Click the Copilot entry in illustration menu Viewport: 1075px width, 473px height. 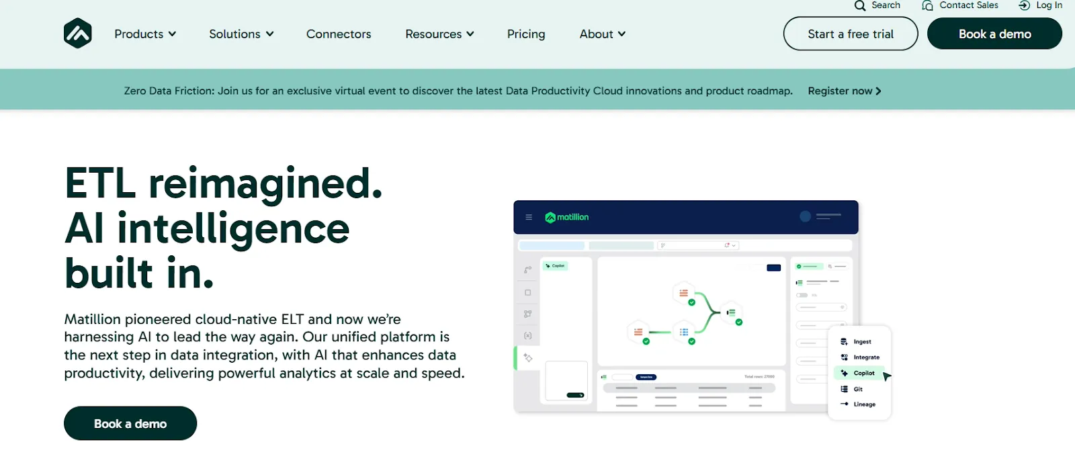(x=860, y=373)
